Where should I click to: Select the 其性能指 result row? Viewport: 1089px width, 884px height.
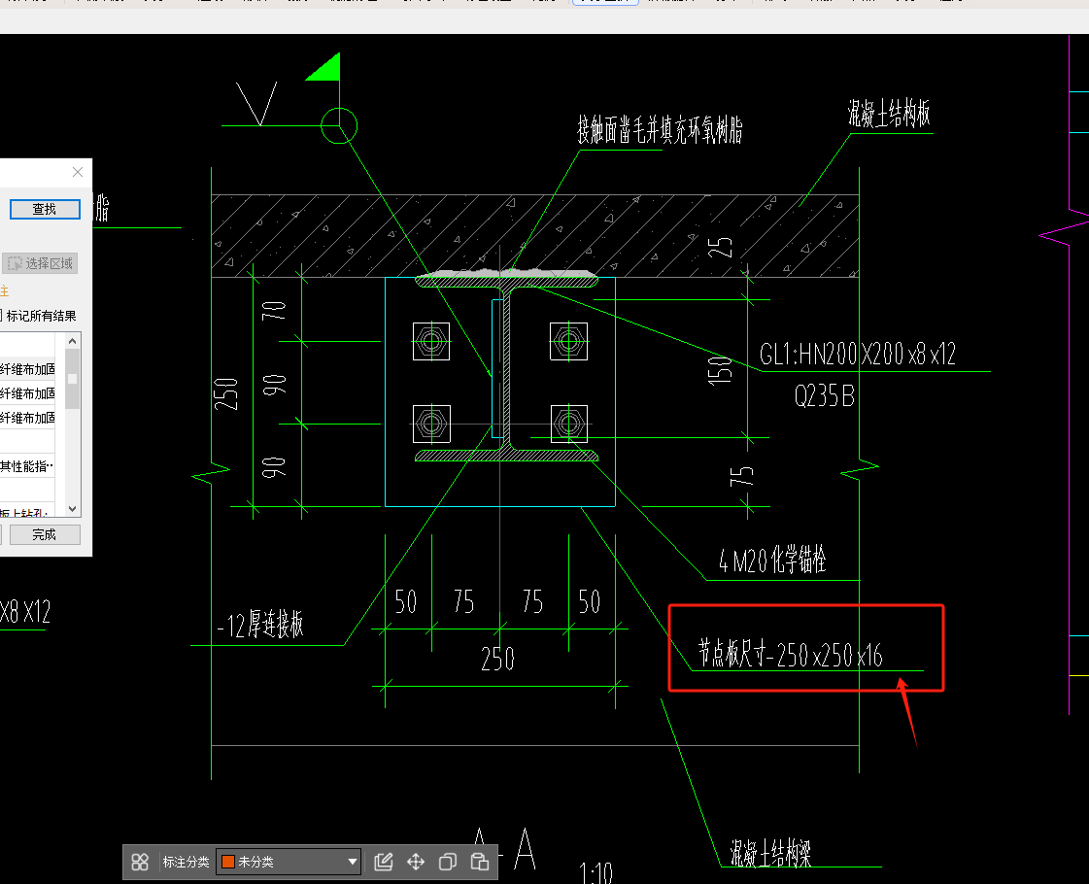(28, 466)
